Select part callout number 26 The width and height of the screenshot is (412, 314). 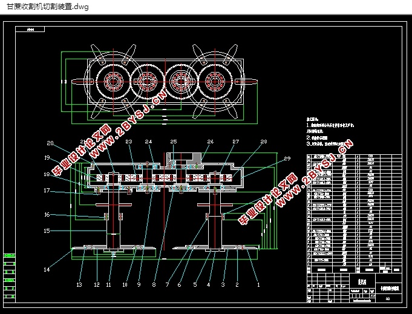point(211,142)
